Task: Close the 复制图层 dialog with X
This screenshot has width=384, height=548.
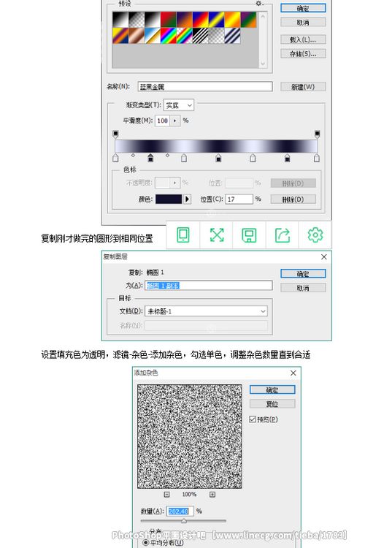Action: pos(324,257)
